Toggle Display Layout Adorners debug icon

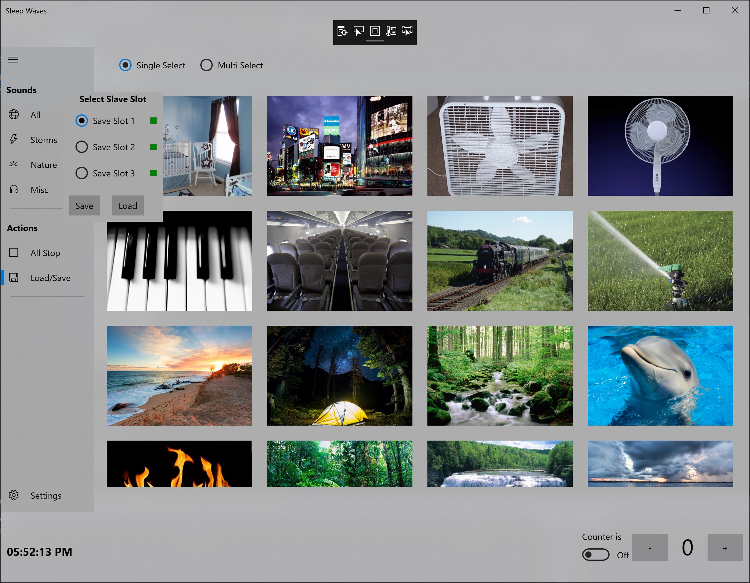[375, 31]
